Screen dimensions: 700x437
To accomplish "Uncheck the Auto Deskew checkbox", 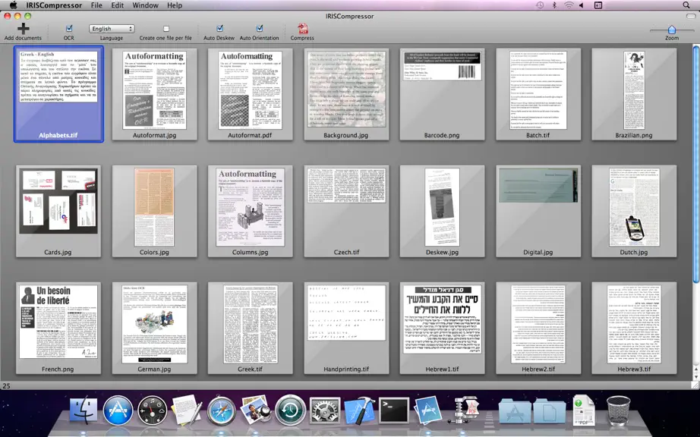I will click(x=219, y=29).
